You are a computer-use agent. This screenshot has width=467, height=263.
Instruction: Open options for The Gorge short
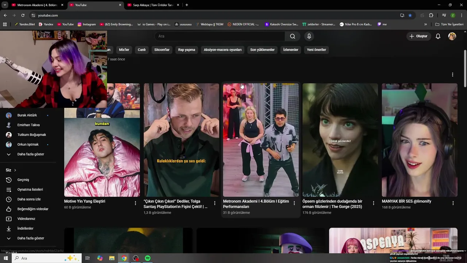click(374, 203)
